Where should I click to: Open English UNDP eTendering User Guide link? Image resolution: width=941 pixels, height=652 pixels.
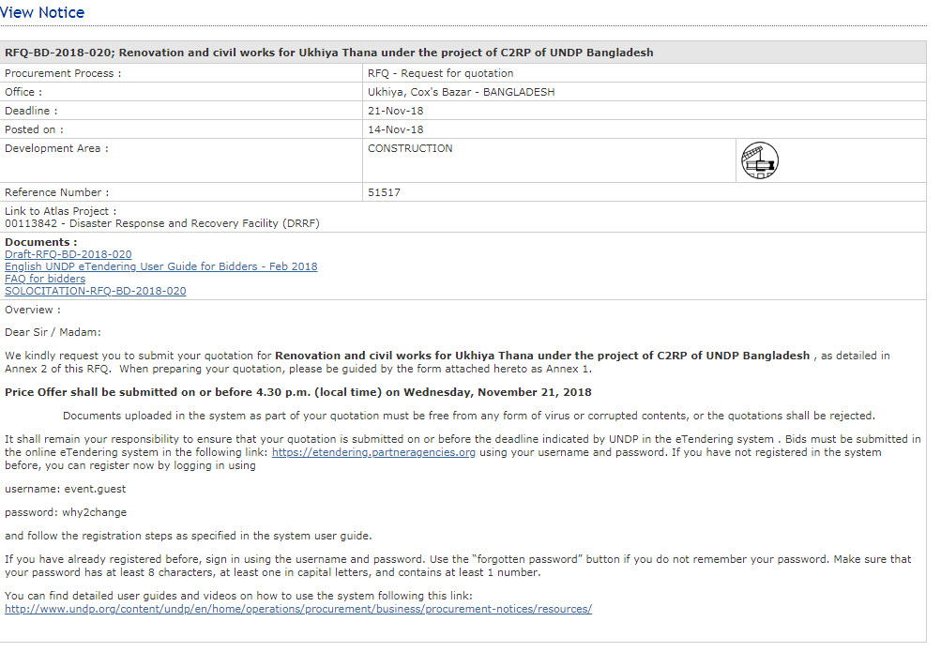160,266
